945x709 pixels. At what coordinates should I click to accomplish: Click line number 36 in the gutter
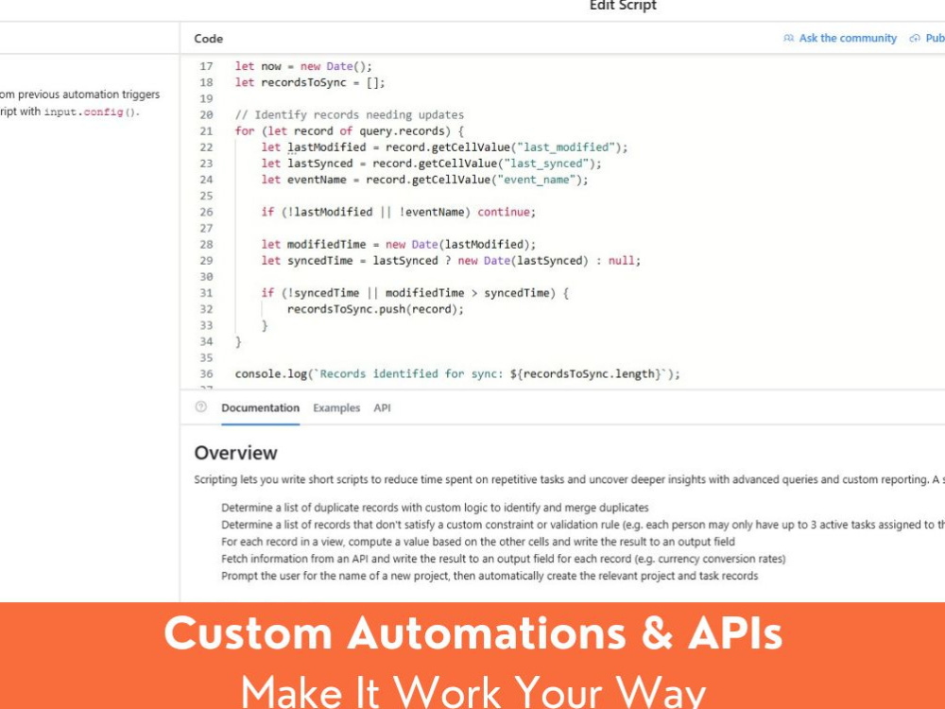tap(206, 373)
